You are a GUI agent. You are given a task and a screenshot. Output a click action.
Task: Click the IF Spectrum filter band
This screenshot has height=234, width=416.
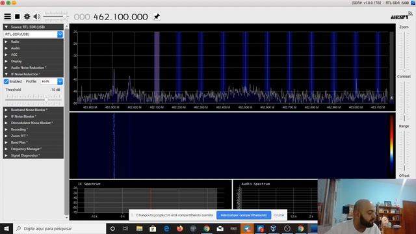[x=150, y=200]
